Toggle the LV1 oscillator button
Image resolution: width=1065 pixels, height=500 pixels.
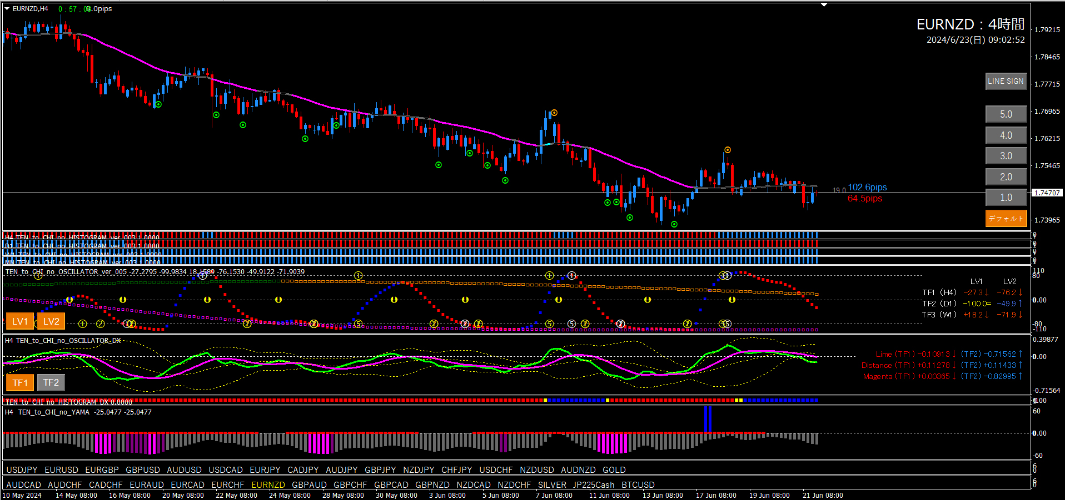[20, 321]
